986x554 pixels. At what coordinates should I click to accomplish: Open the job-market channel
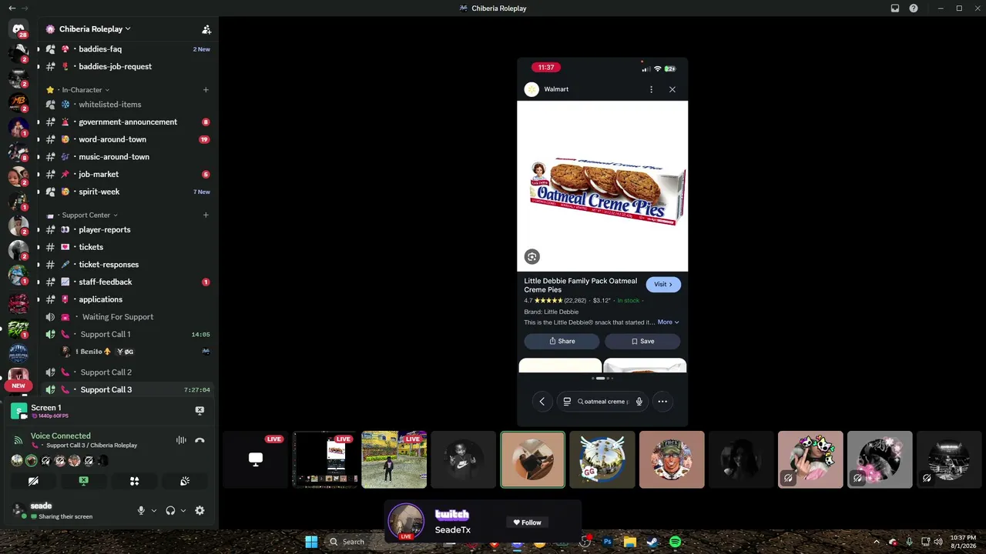(127, 175)
